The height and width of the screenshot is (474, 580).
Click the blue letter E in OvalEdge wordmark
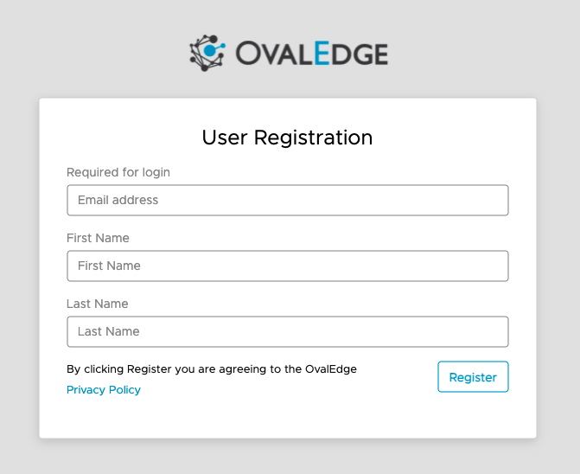tap(322, 53)
